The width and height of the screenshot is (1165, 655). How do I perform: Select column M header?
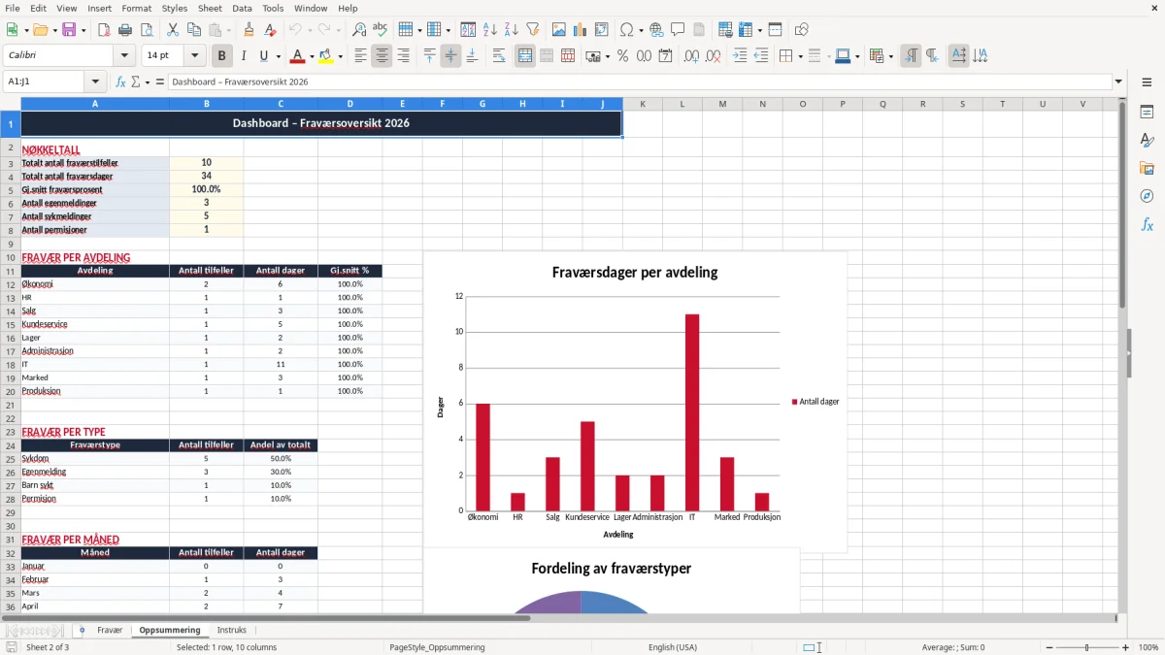(722, 104)
